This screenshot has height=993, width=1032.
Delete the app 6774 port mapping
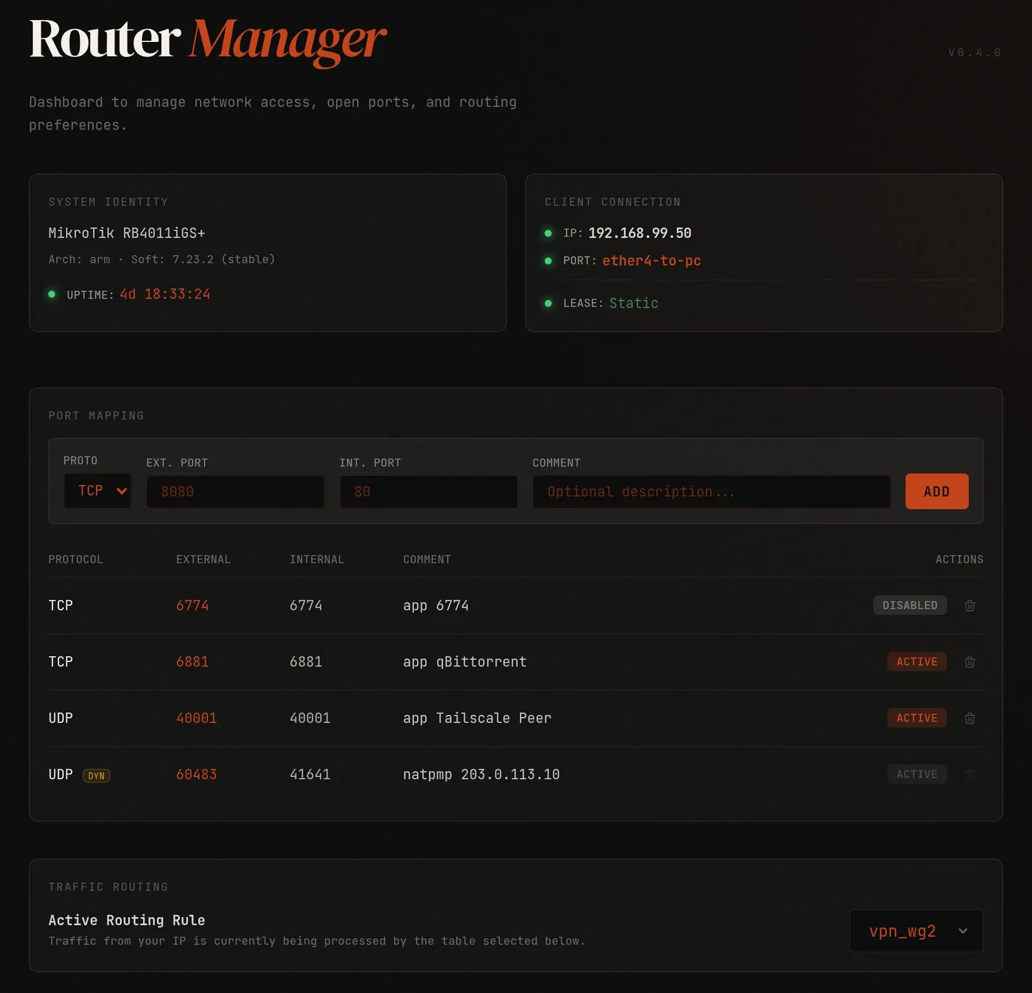(969, 605)
